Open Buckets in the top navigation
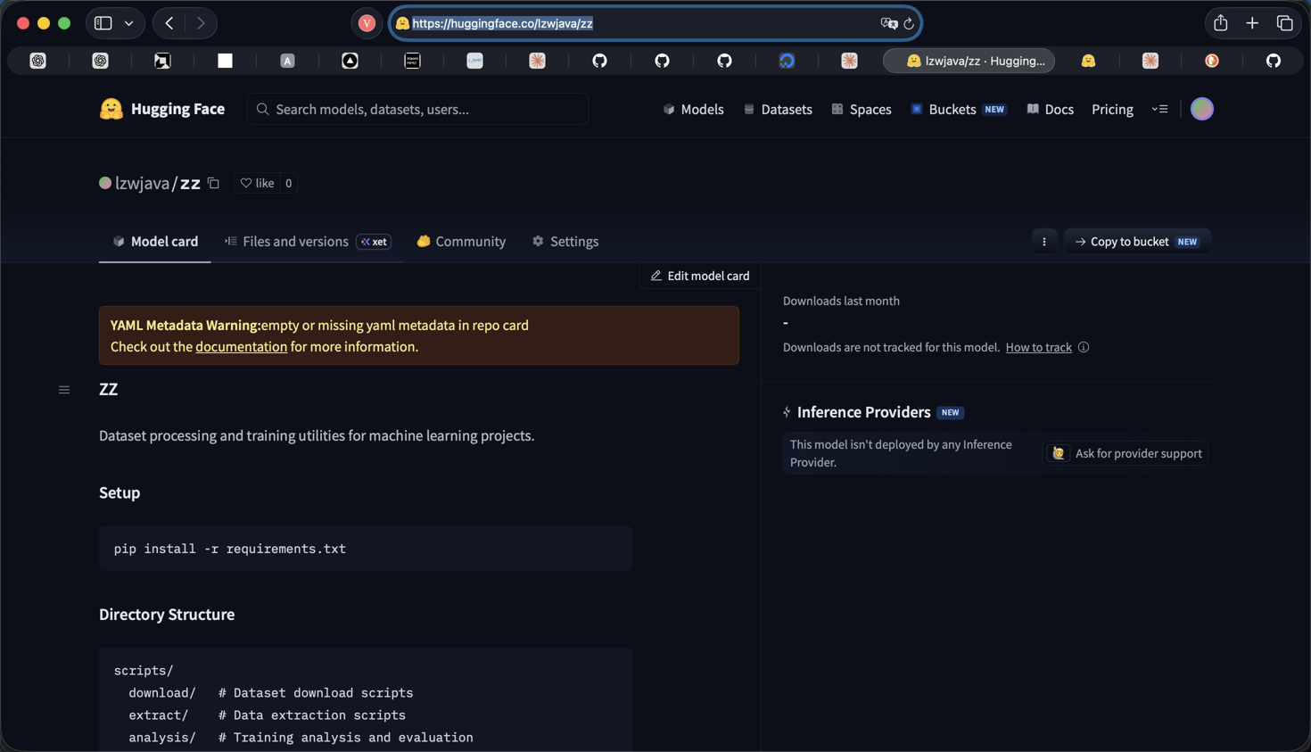This screenshot has width=1311, height=752. tap(958, 109)
